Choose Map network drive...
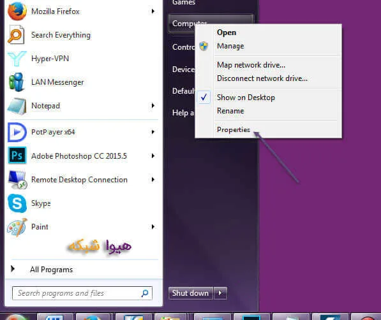This screenshot has height=320, width=381. [x=269, y=65]
